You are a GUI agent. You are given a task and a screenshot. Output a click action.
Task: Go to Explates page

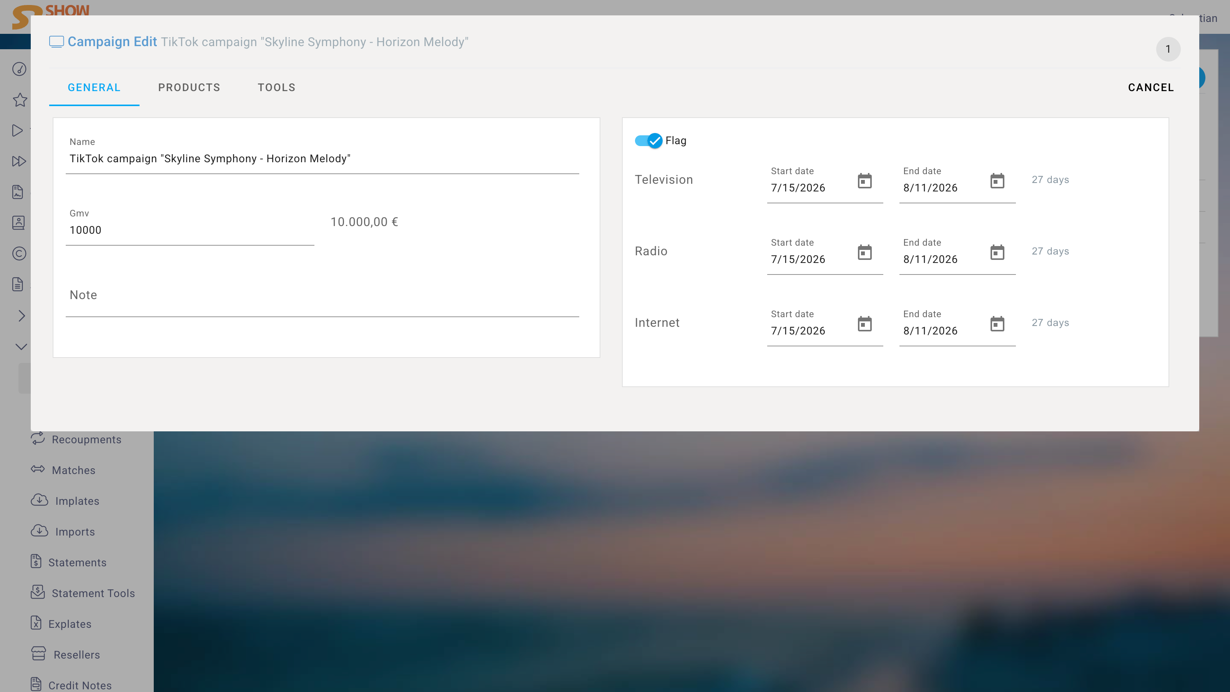(x=70, y=624)
